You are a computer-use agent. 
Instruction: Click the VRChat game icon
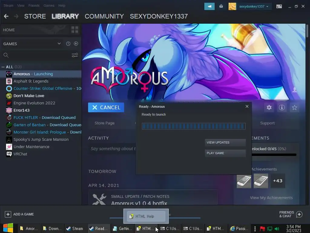pos(9,154)
